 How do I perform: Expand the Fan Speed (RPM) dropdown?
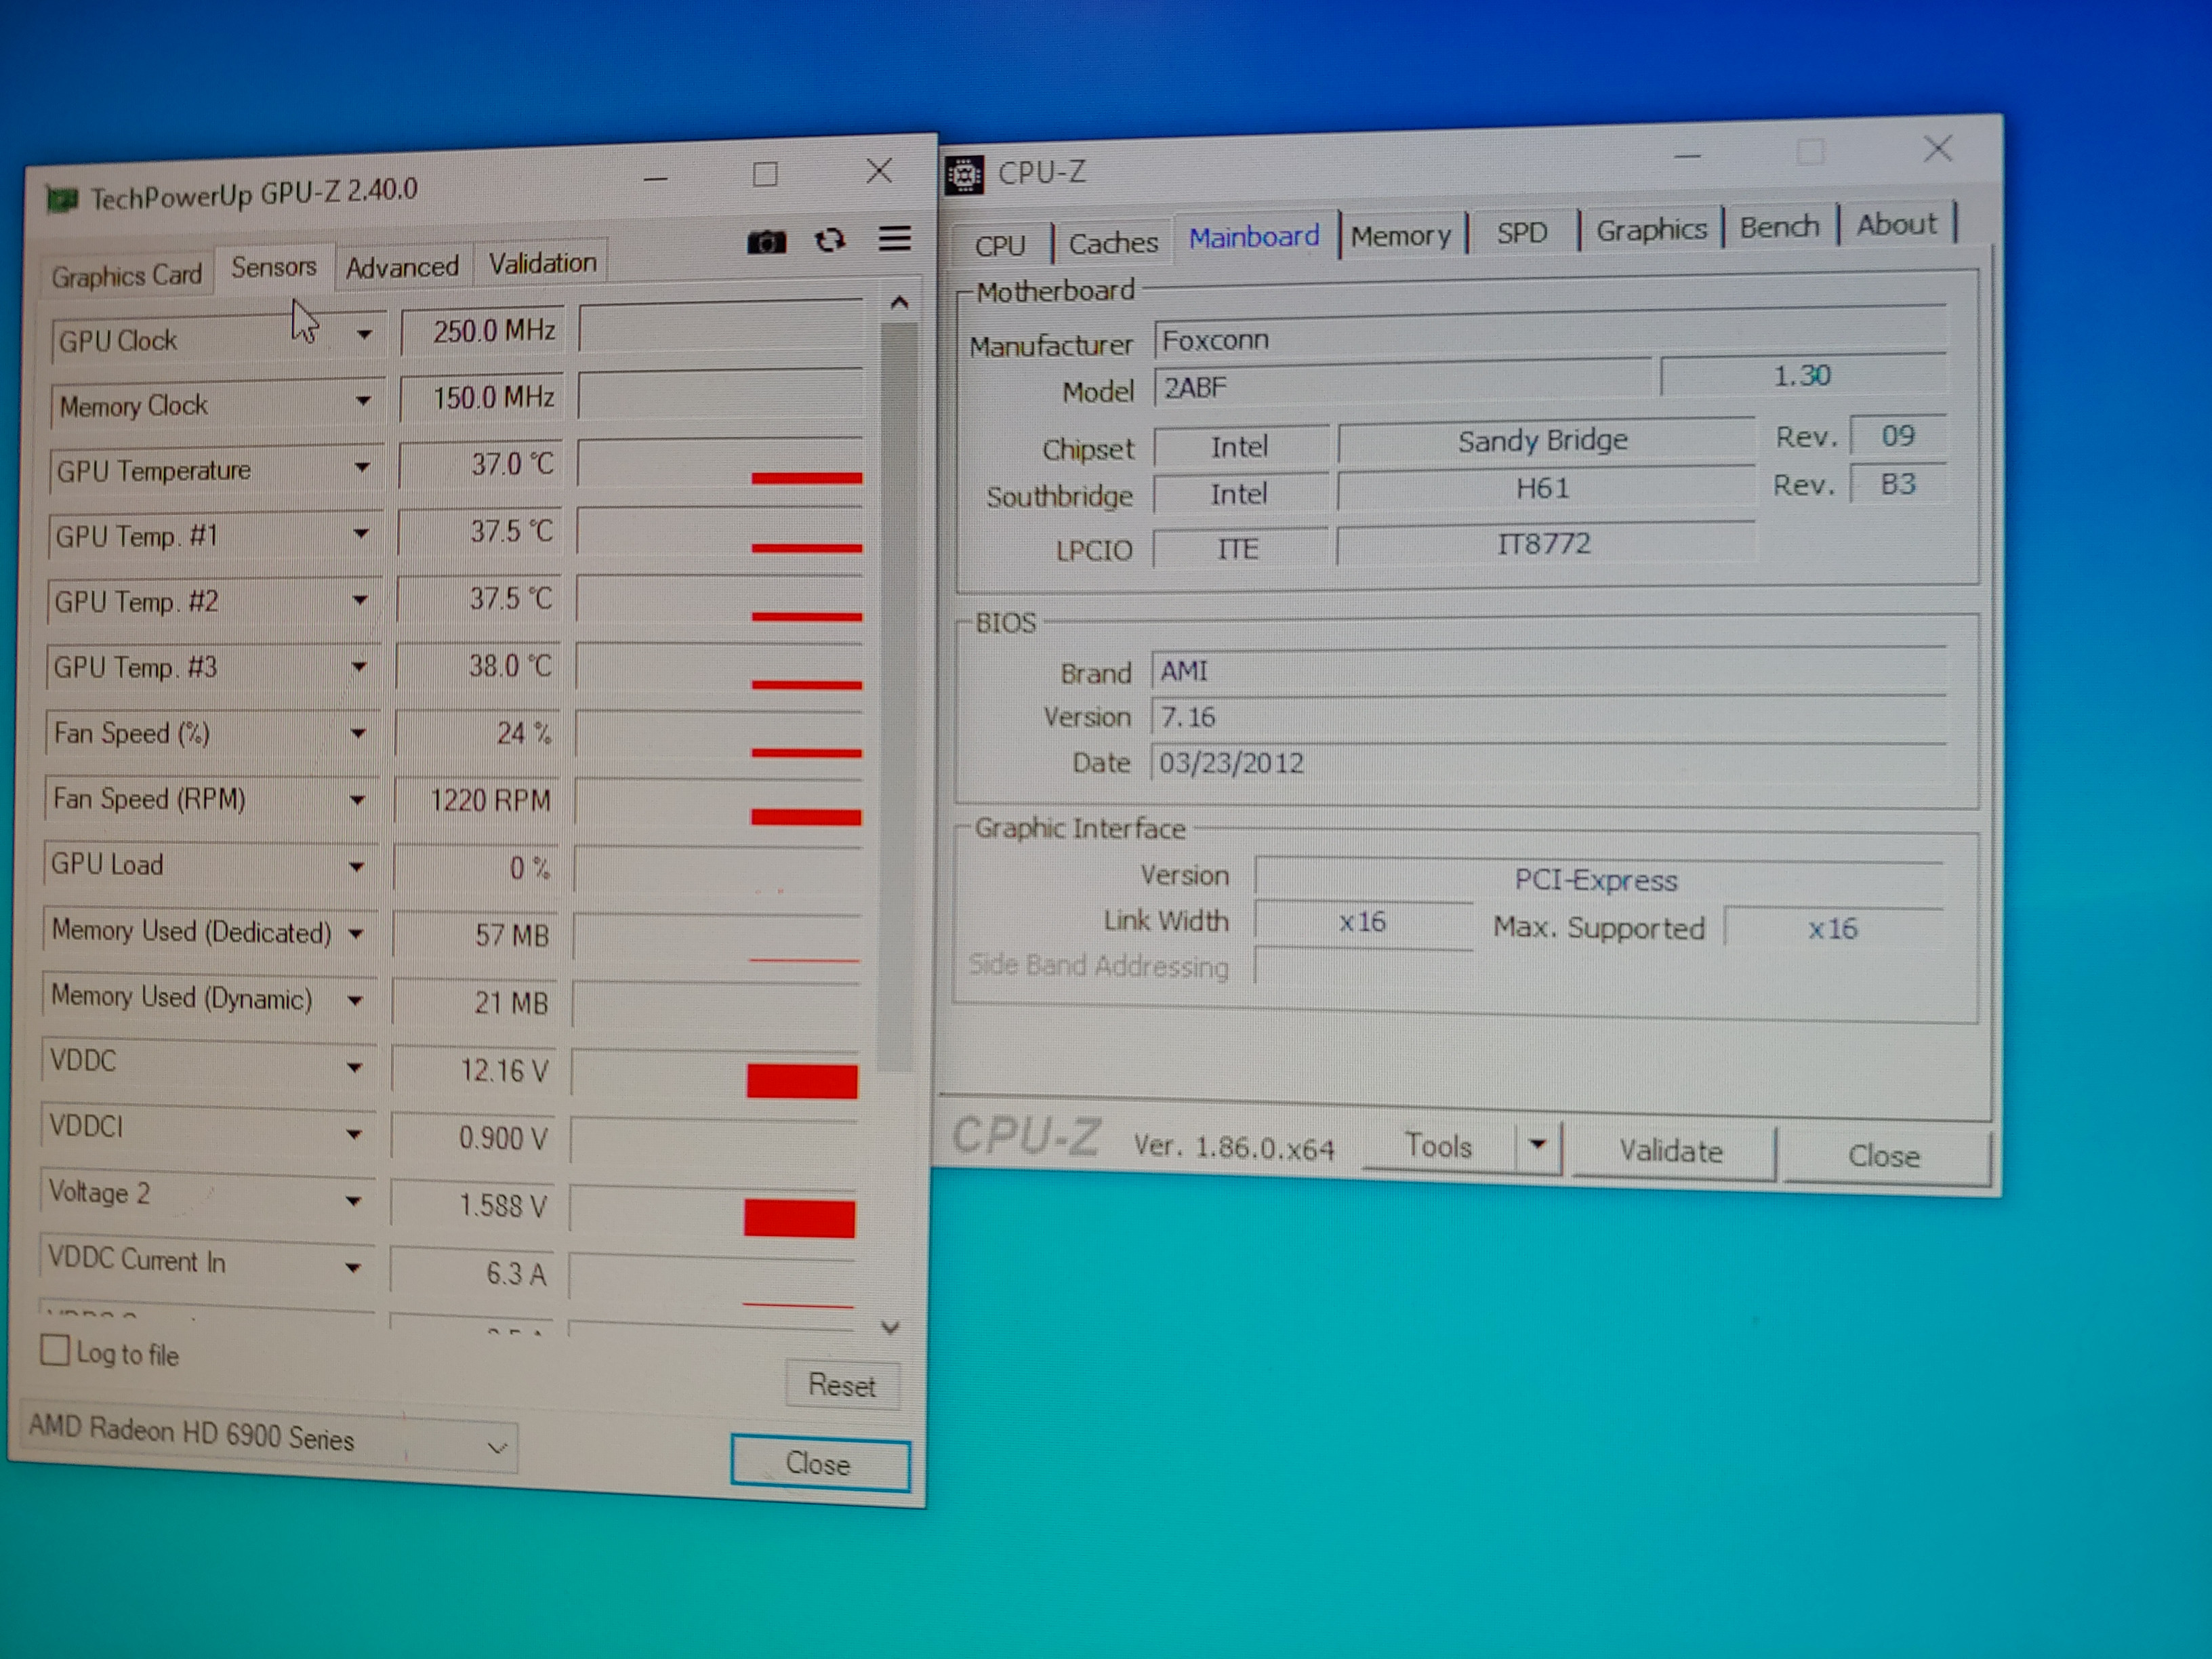357,800
